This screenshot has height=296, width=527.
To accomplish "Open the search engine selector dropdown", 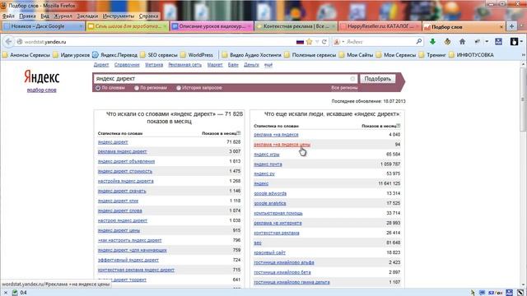I will click(x=343, y=42).
